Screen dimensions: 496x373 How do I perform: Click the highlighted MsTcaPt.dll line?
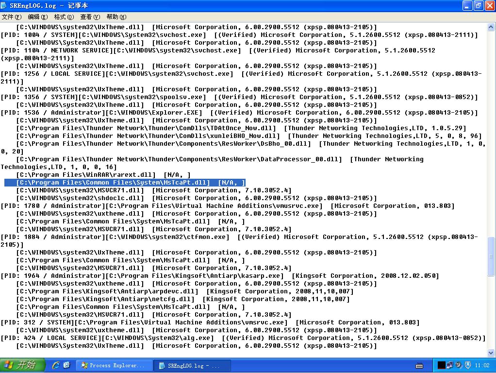pyautogui.click(x=125, y=183)
